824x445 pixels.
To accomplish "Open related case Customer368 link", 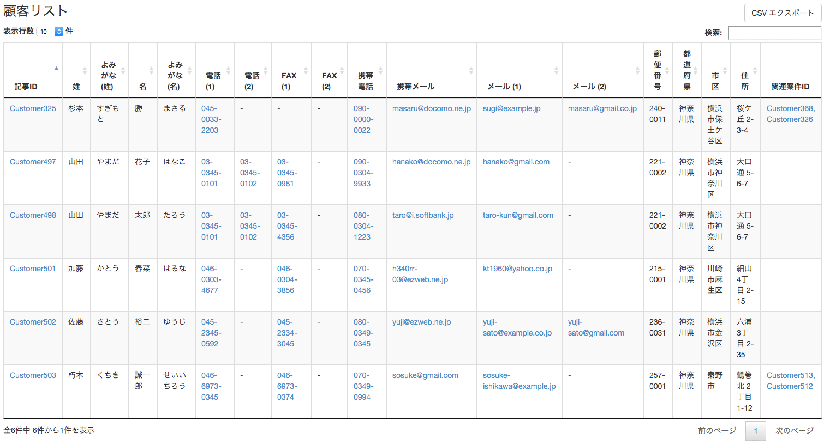I will coord(789,108).
